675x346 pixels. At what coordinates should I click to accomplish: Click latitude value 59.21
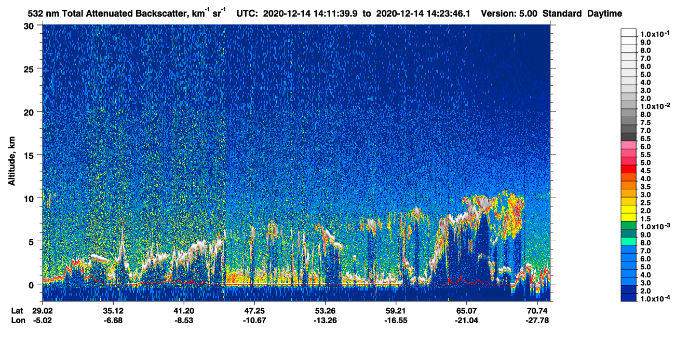tap(396, 311)
